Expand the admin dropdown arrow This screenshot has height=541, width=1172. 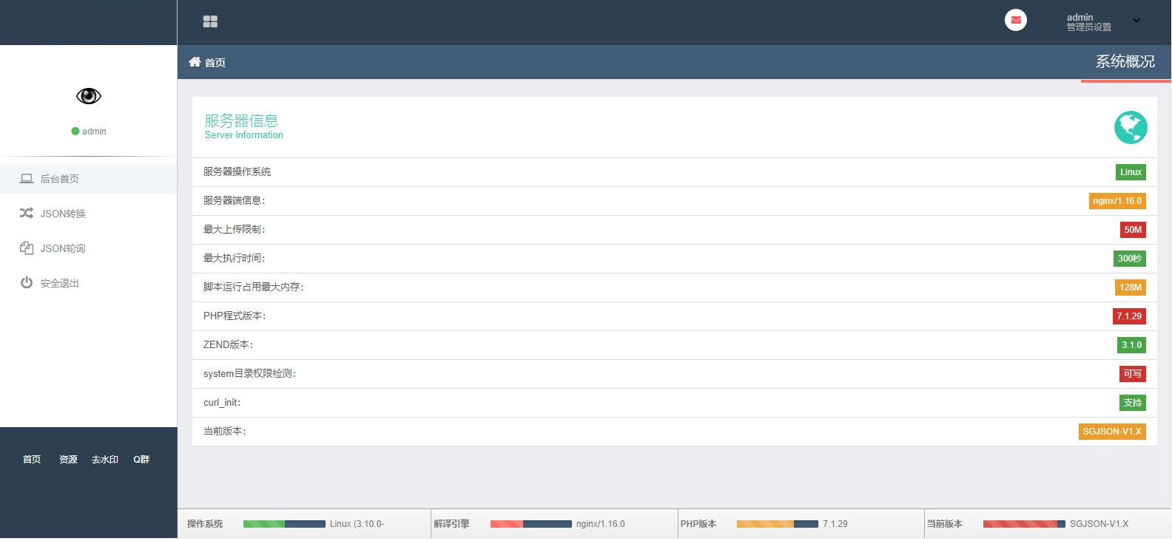click(x=1136, y=21)
